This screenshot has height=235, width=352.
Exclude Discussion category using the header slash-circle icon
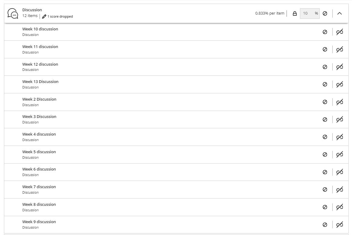point(325,13)
